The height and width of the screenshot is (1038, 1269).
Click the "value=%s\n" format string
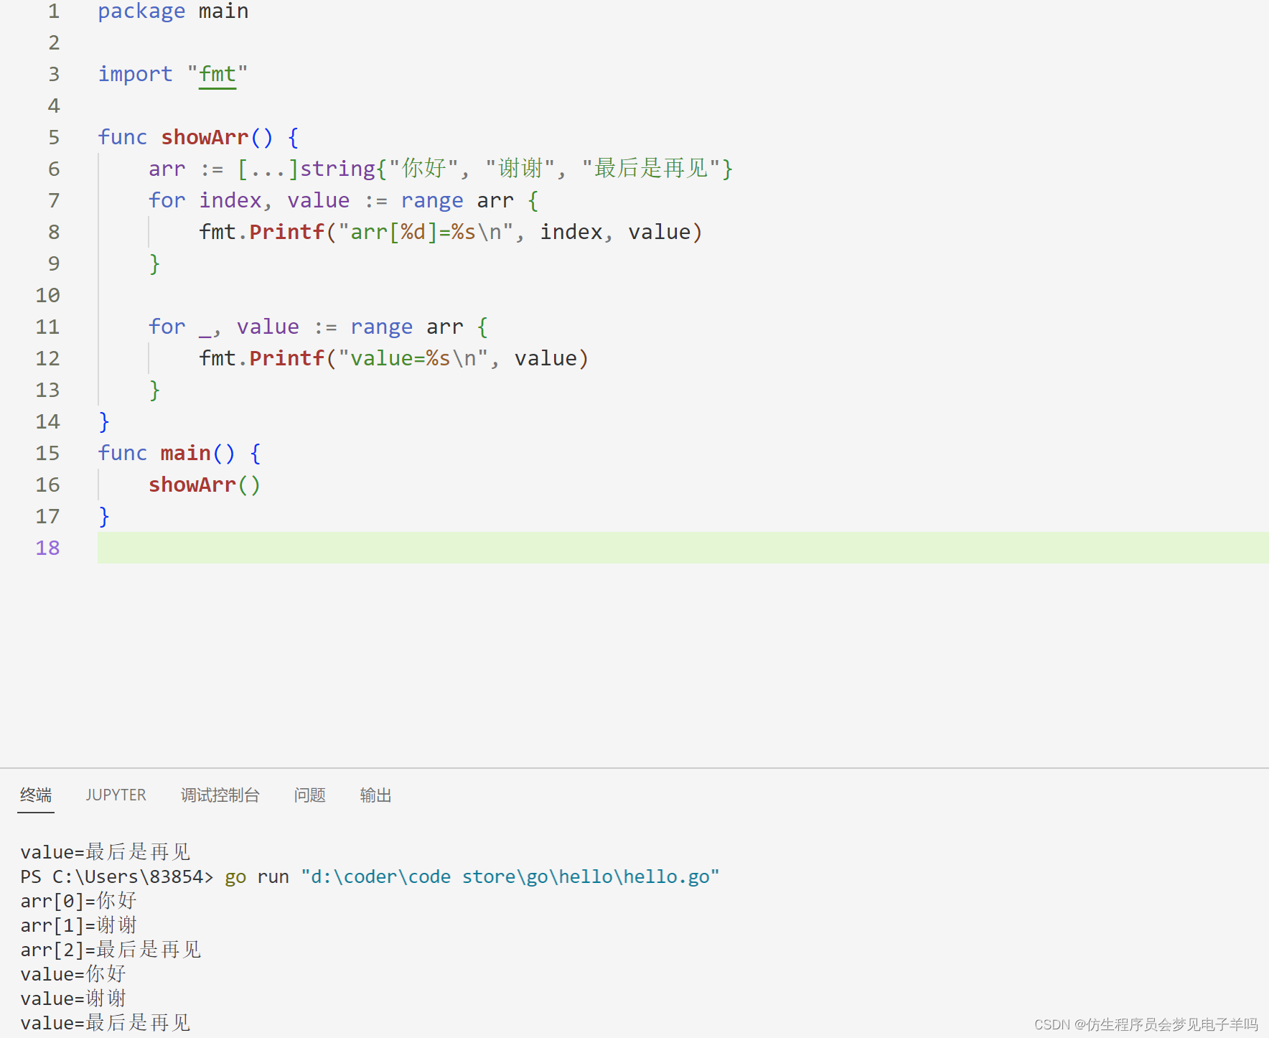pos(413,358)
